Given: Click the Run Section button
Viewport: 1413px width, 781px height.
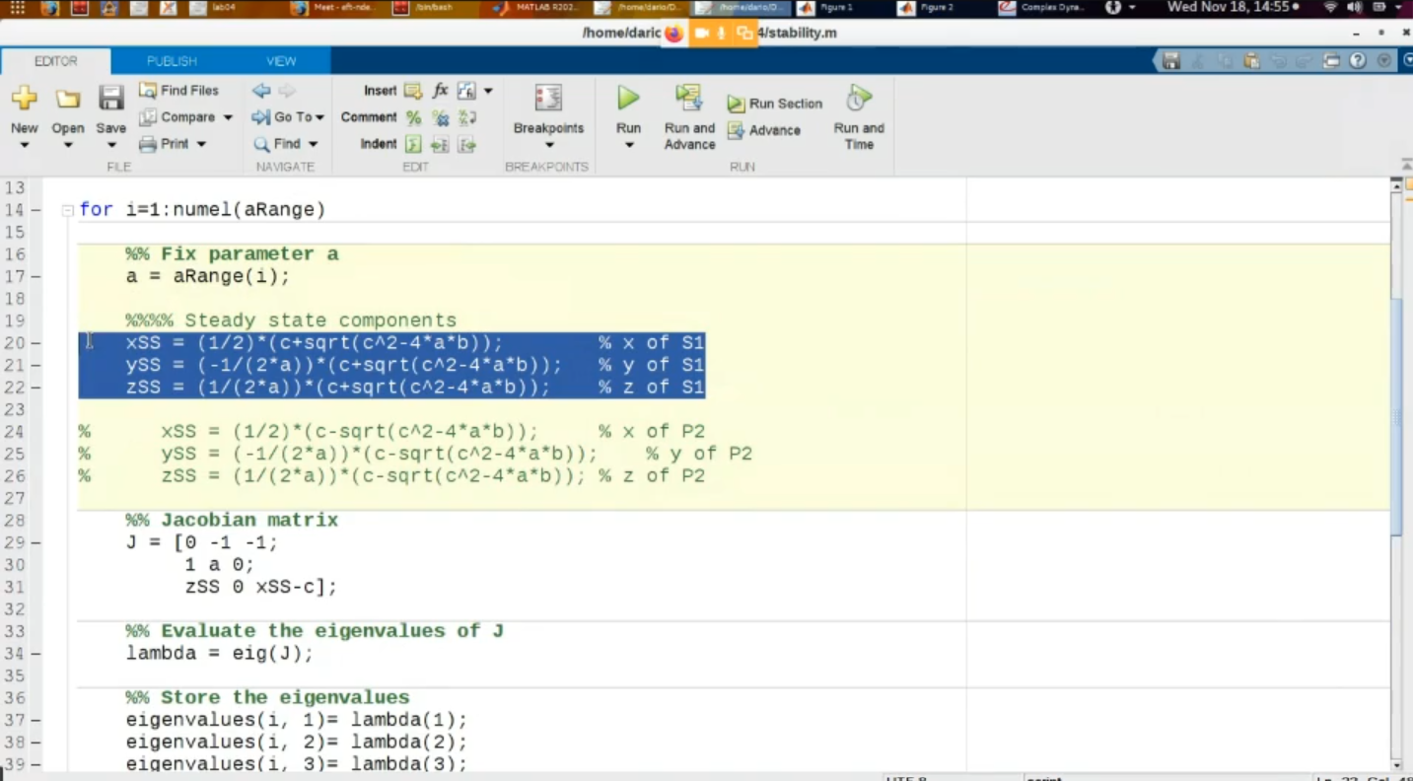Looking at the screenshot, I should [775, 104].
